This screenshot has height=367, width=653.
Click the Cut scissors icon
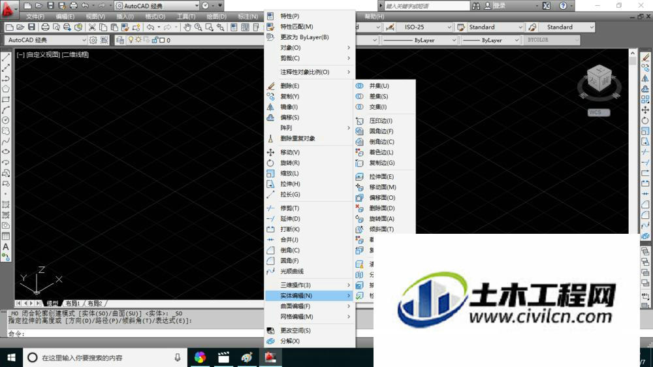pyautogui.click(x=92, y=27)
